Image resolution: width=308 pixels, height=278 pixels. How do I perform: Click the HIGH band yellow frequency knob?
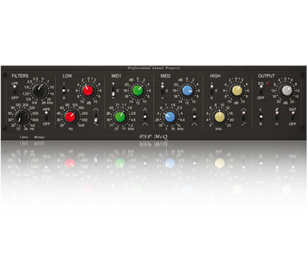pyautogui.click(x=219, y=117)
